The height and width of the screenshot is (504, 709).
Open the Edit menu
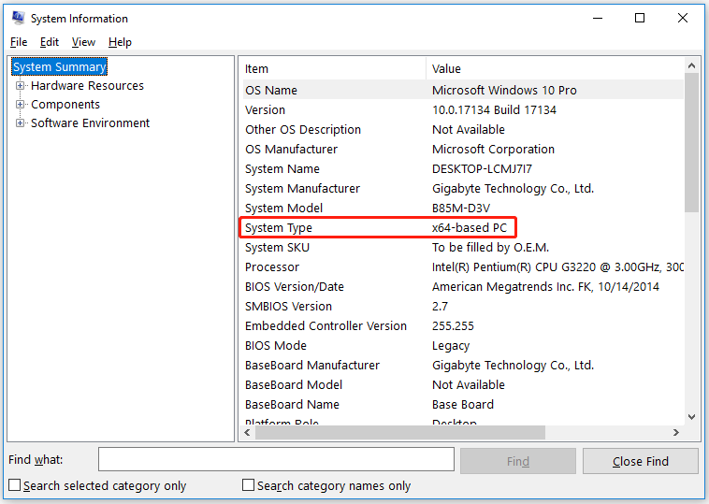coord(50,42)
